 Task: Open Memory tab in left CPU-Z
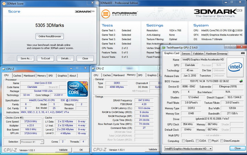(x=42, y=75)
